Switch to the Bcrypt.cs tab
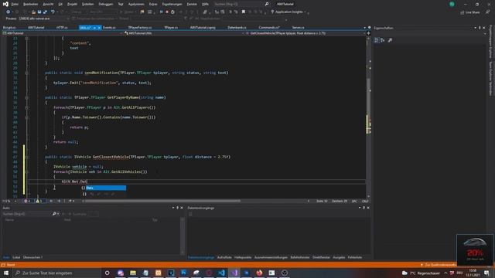The image size is (495, 278). (x=9, y=28)
